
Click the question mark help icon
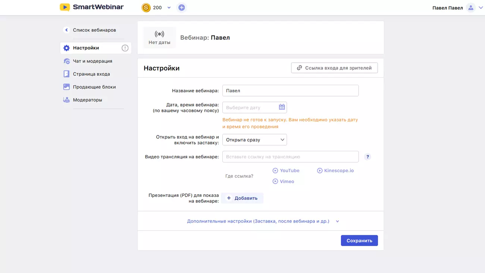click(x=367, y=157)
